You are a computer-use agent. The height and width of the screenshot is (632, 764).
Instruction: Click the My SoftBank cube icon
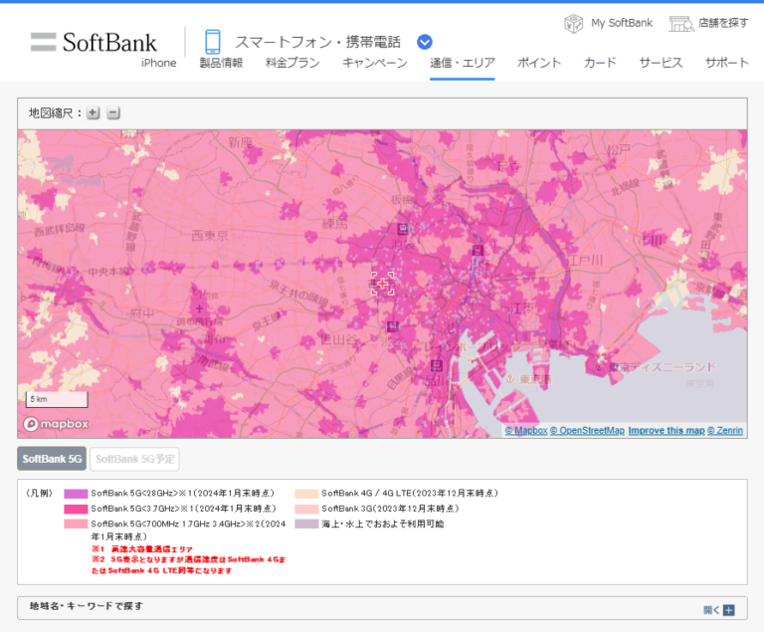tap(573, 23)
